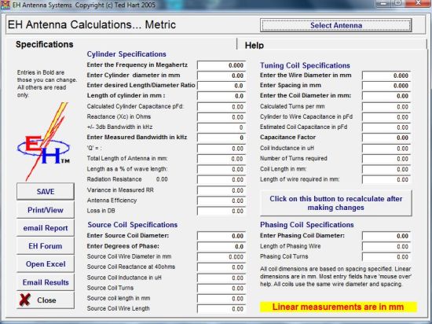
Task: Click the +/- 3db Bandwidth in kHz field
Action: pyautogui.click(x=221, y=127)
